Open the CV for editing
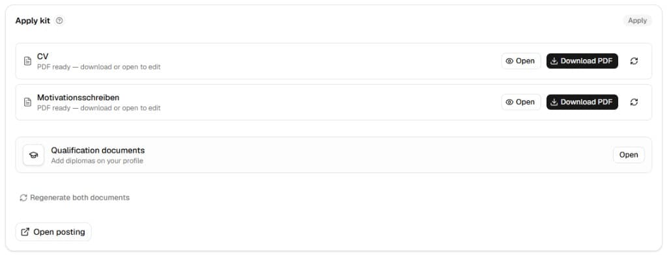 tap(520, 61)
